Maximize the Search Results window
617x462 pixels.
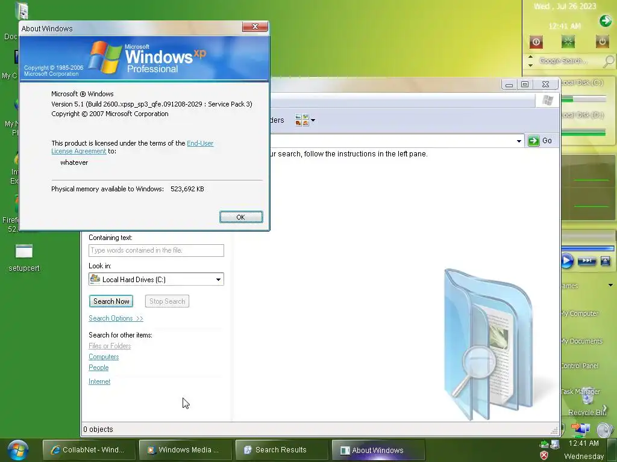[525, 84]
